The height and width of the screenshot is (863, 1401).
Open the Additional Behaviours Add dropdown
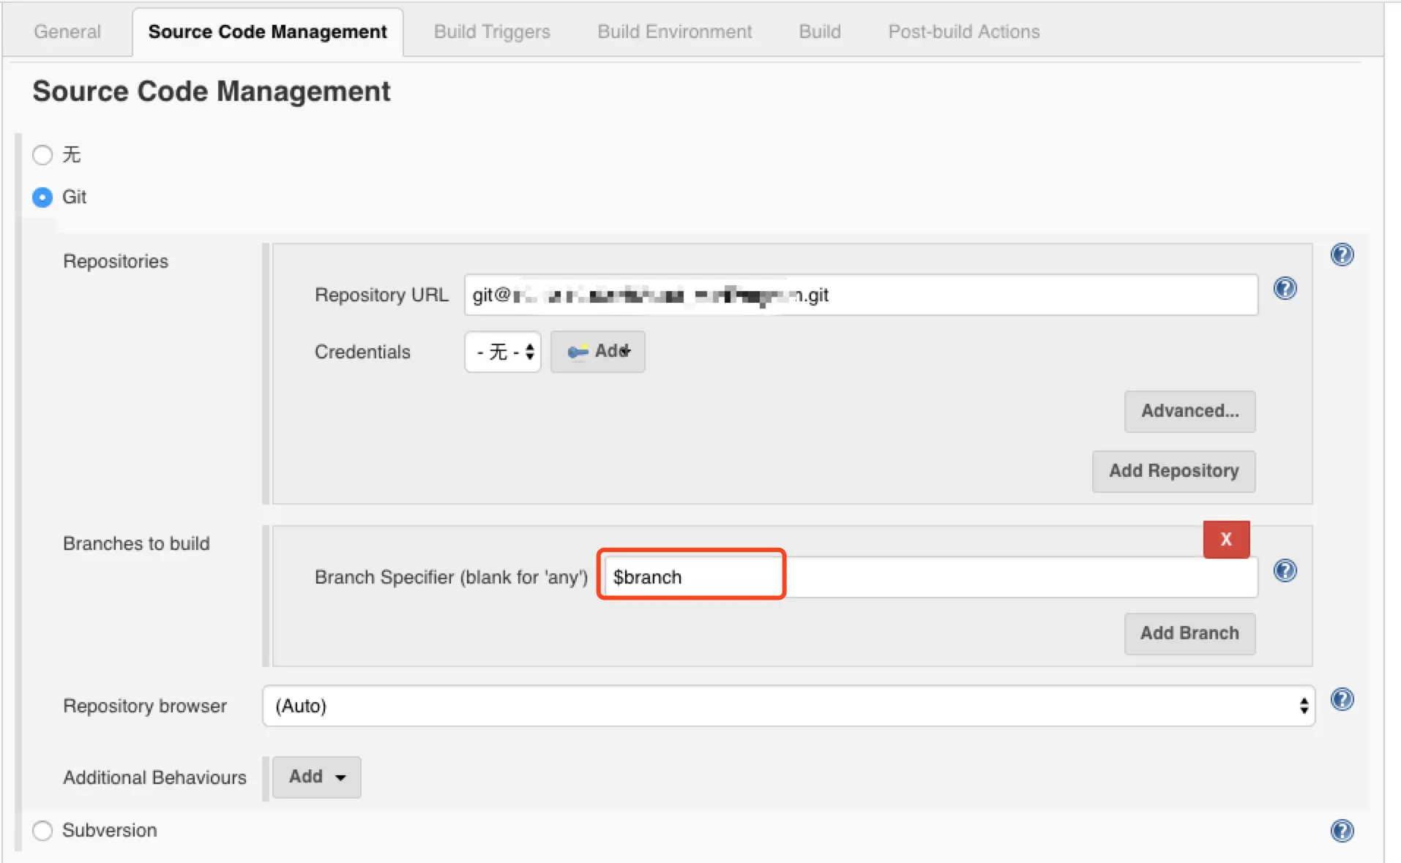pyautogui.click(x=316, y=777)
